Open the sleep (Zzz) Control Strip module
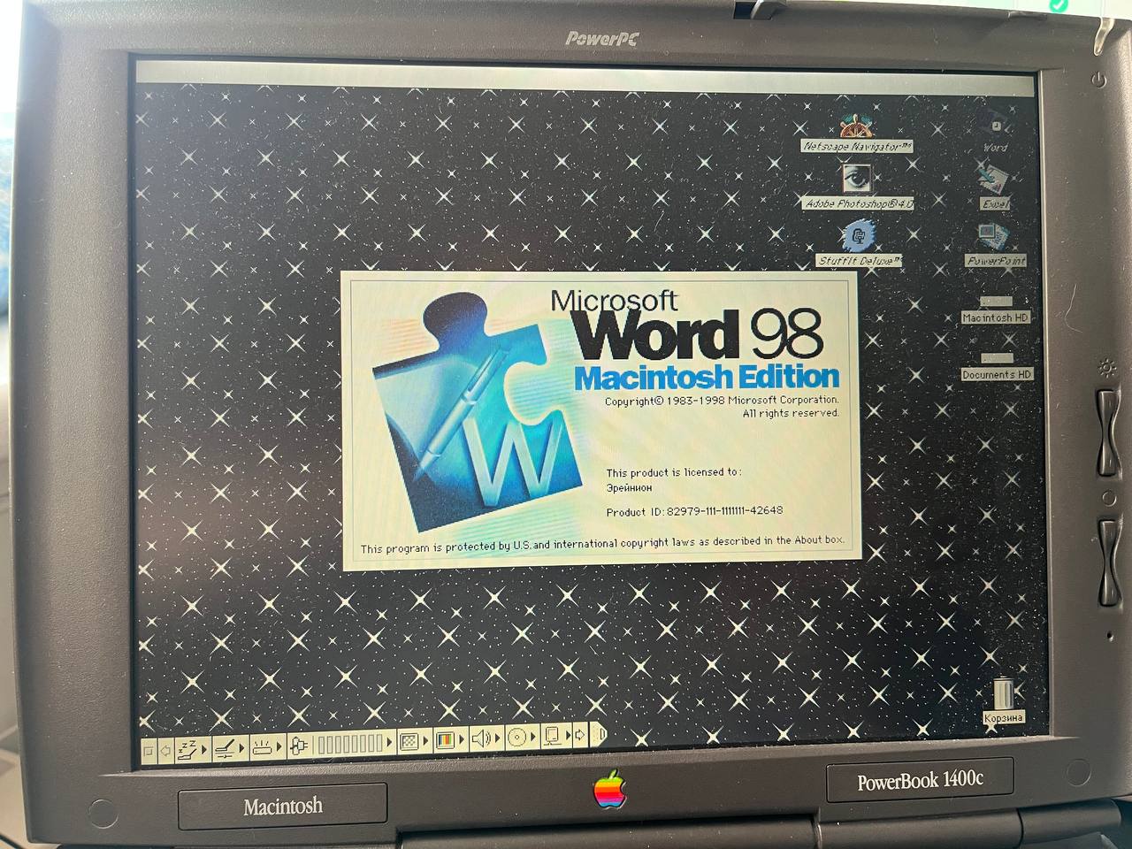Image resolution: width=1132 pixels, height=849 pixels. (187, 749)
